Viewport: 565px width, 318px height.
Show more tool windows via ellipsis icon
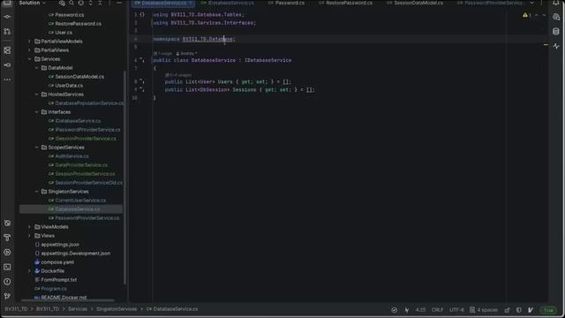(x=7, y=79)
